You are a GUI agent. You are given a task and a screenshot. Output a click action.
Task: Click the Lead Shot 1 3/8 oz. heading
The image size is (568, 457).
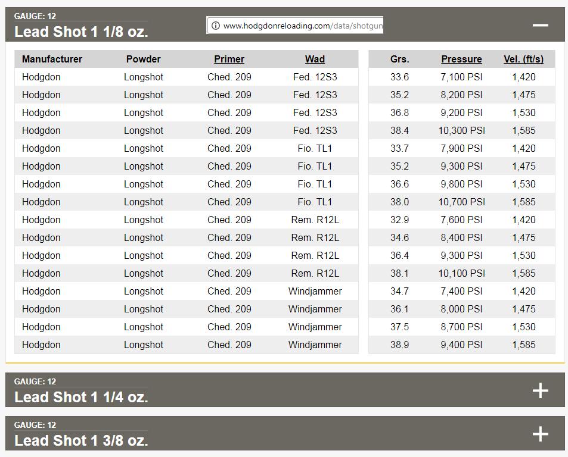[81, 440]
